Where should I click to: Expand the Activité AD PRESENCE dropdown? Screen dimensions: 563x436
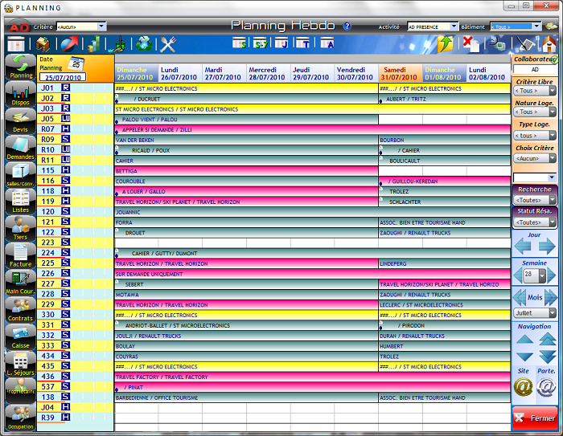434,26
